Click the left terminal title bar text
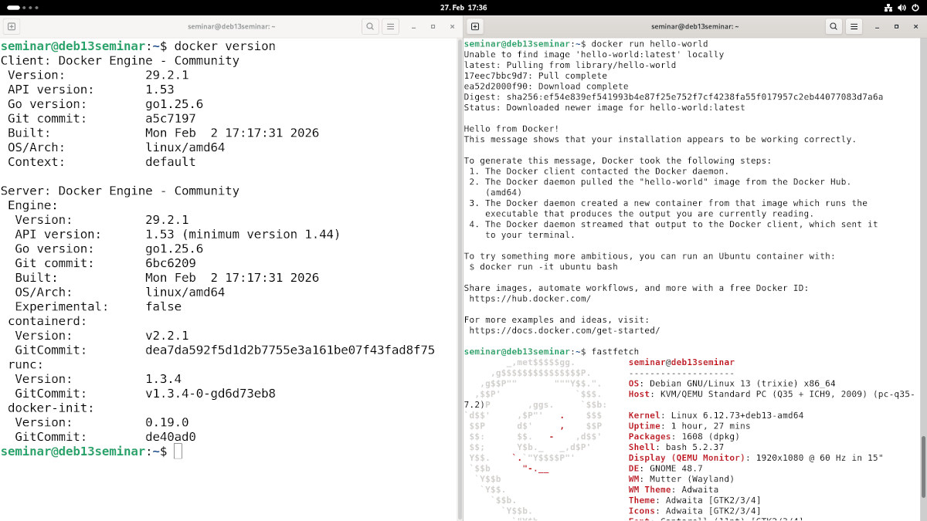The width and height of the screenshot is (927, 521). coord(232,26)
